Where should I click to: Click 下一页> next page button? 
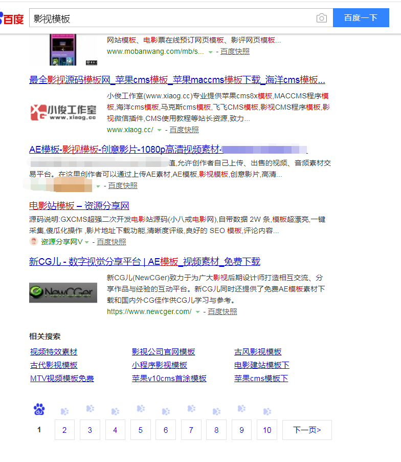307,430
